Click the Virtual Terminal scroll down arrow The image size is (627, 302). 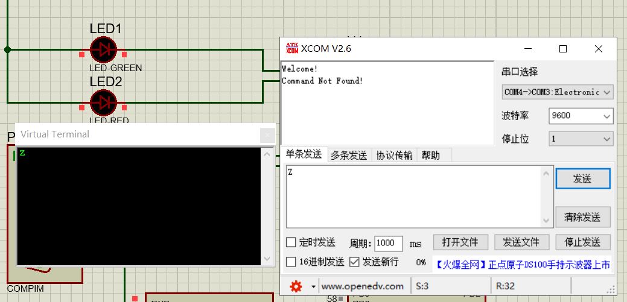click(267, 259)
